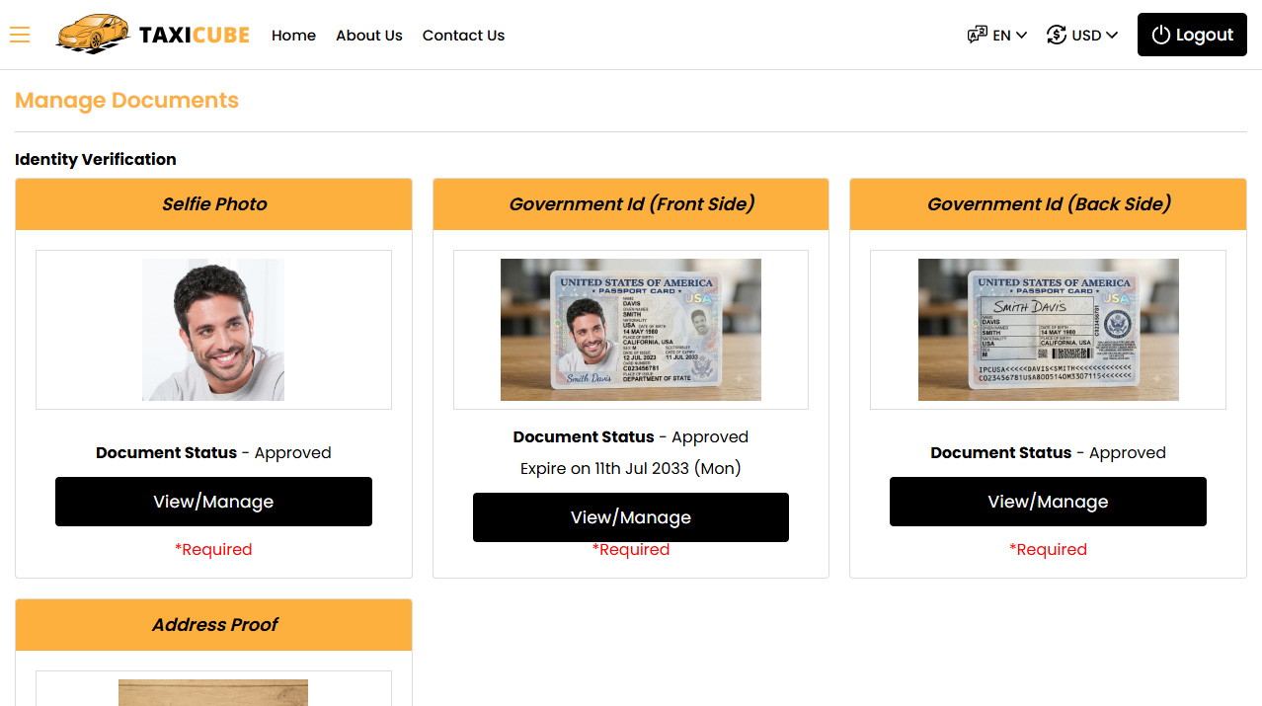Log out using the Logout button

(x=1192, y=35)
